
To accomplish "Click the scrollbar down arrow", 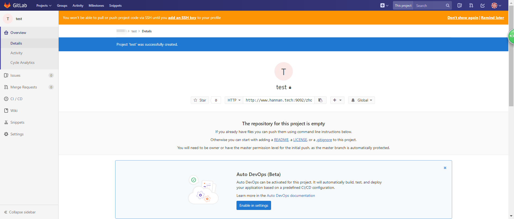I will click(511, 216).
